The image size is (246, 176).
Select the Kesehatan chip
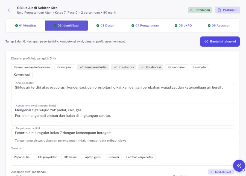pyautogui.click(x=200, y=67)
